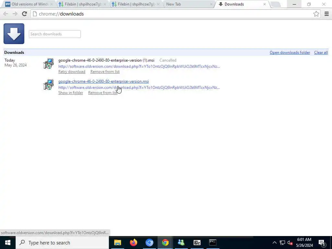Screen dimensions: 332x249
Task: Click the Cancelled status text
Action: 168,60
